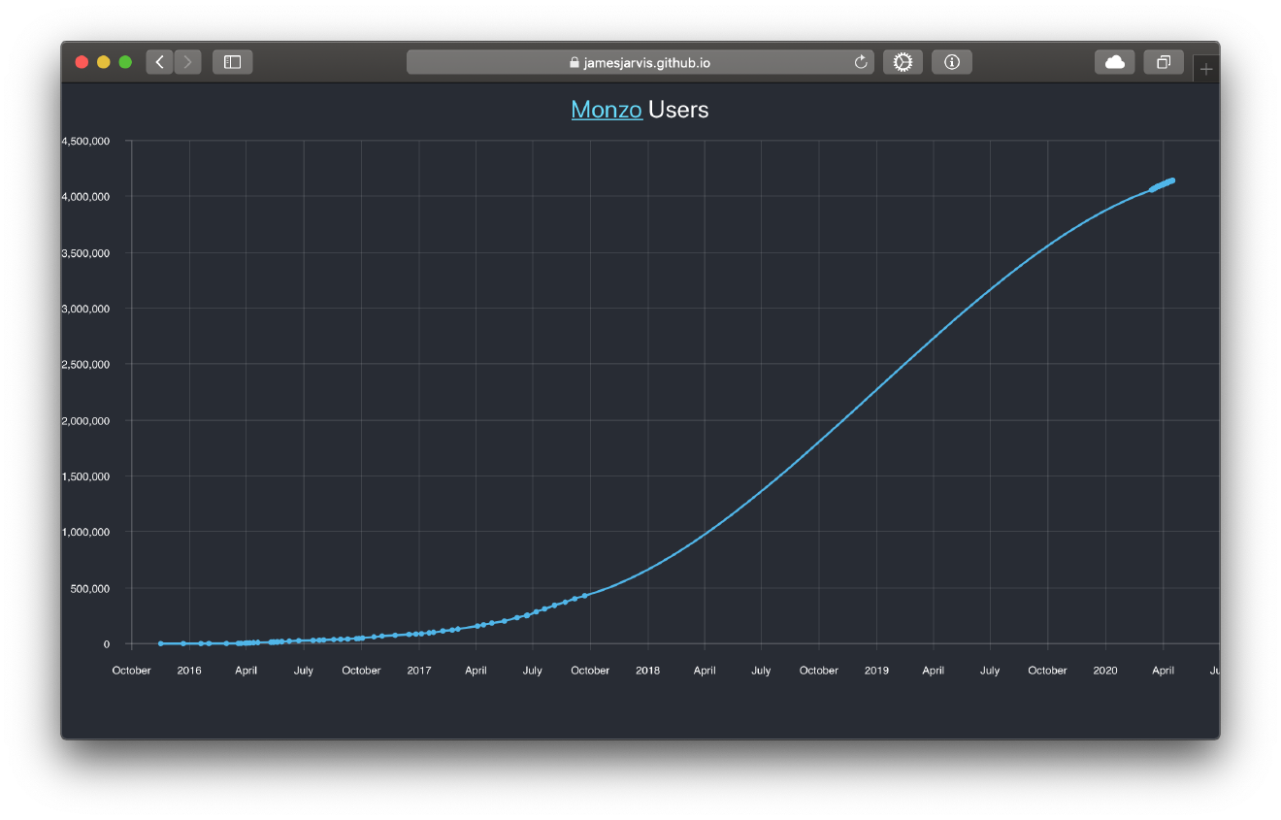Select the first data point of the line
The height and width of the screenshot is (820, 1281).
160,643
